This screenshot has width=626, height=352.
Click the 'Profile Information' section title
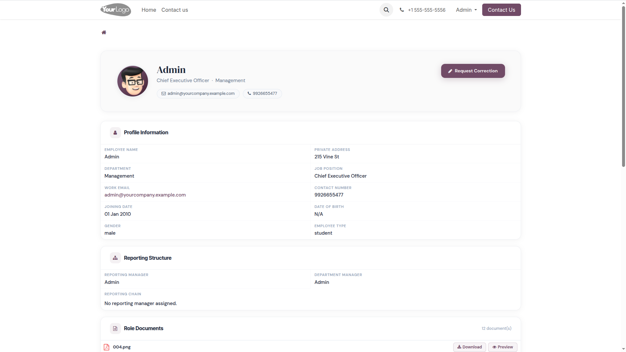tap(146, 133)
